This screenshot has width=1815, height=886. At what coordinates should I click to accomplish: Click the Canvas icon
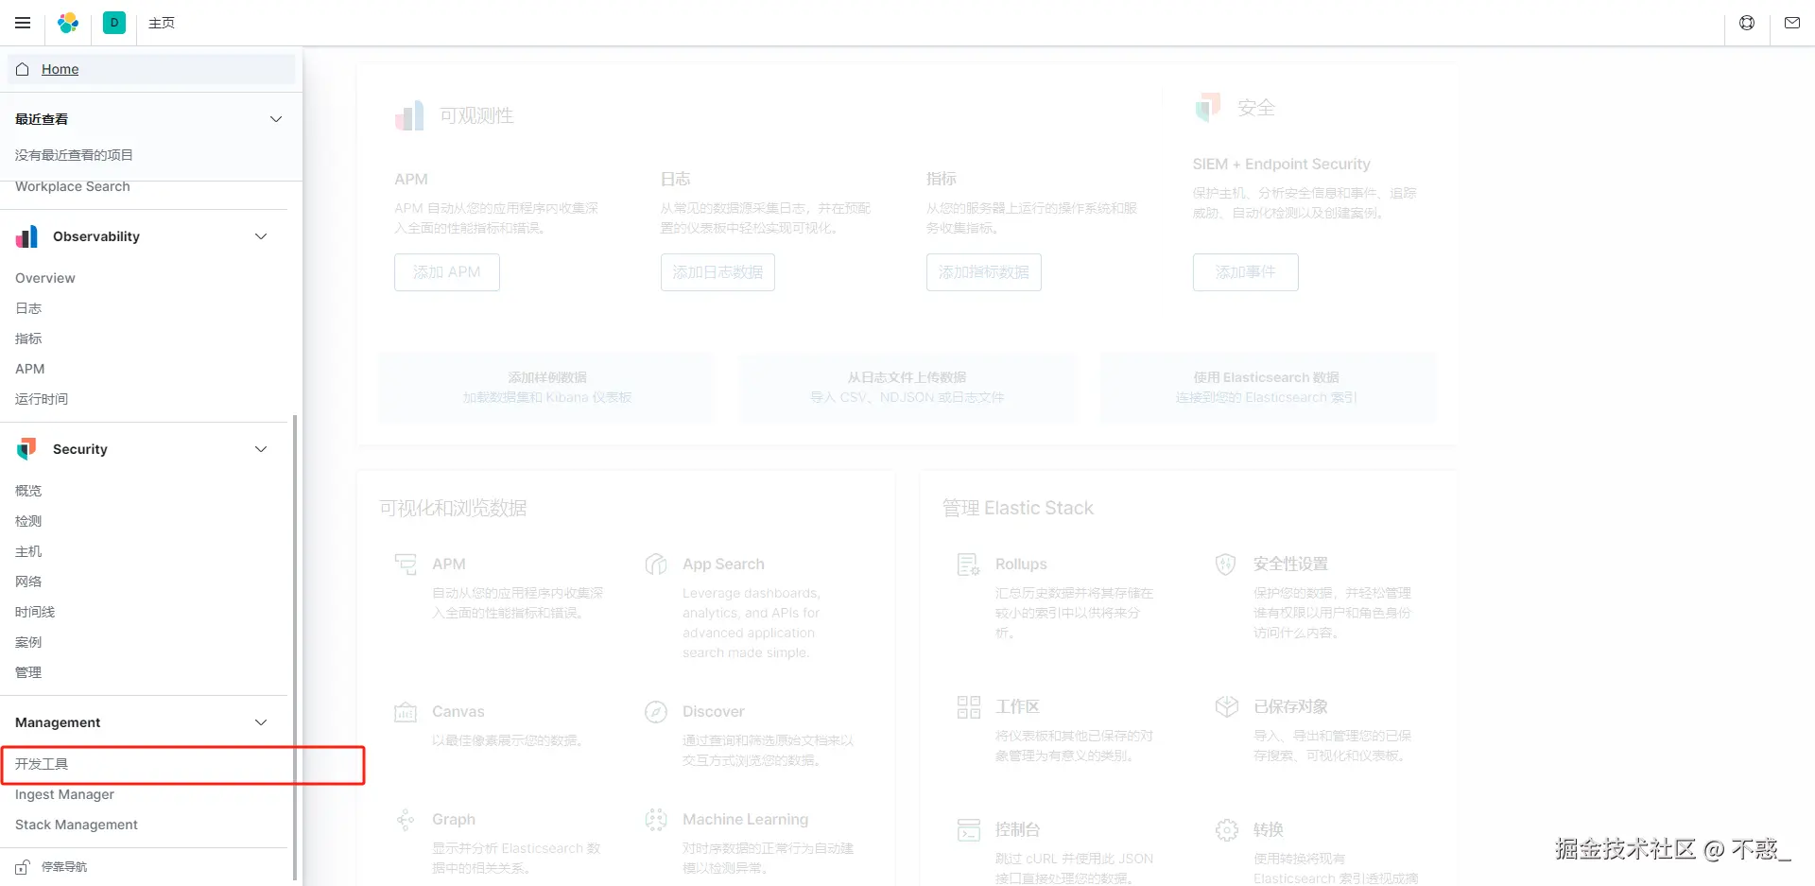tap(406, 712)
